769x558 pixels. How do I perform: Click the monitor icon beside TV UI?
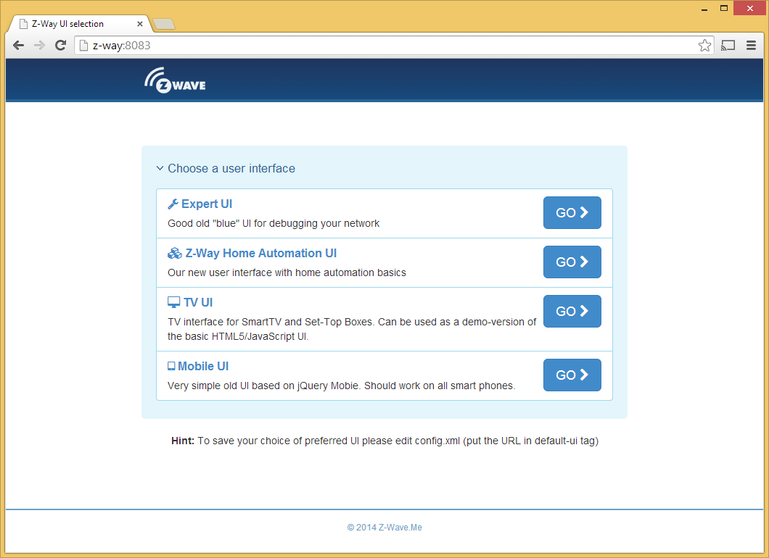coord(173,302)
